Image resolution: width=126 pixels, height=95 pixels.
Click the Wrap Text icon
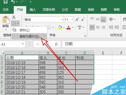pyautogui.click(x=124, y=19)
